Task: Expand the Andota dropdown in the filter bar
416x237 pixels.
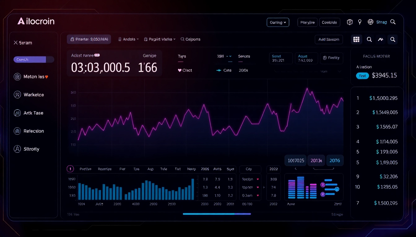Action: (x=128, y=39)
